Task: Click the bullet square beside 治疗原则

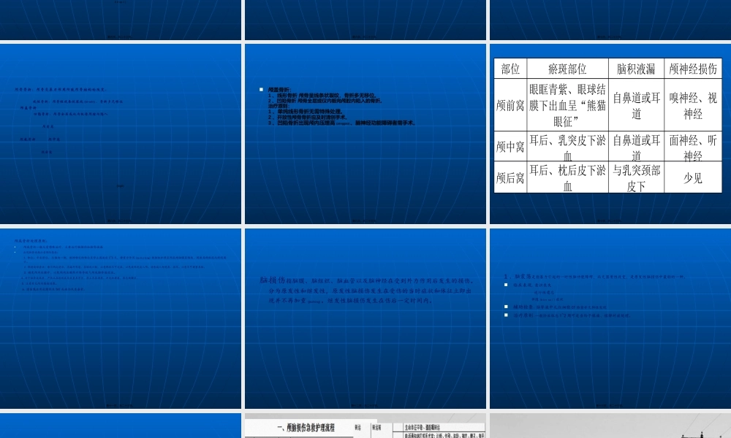Action: 505,315
